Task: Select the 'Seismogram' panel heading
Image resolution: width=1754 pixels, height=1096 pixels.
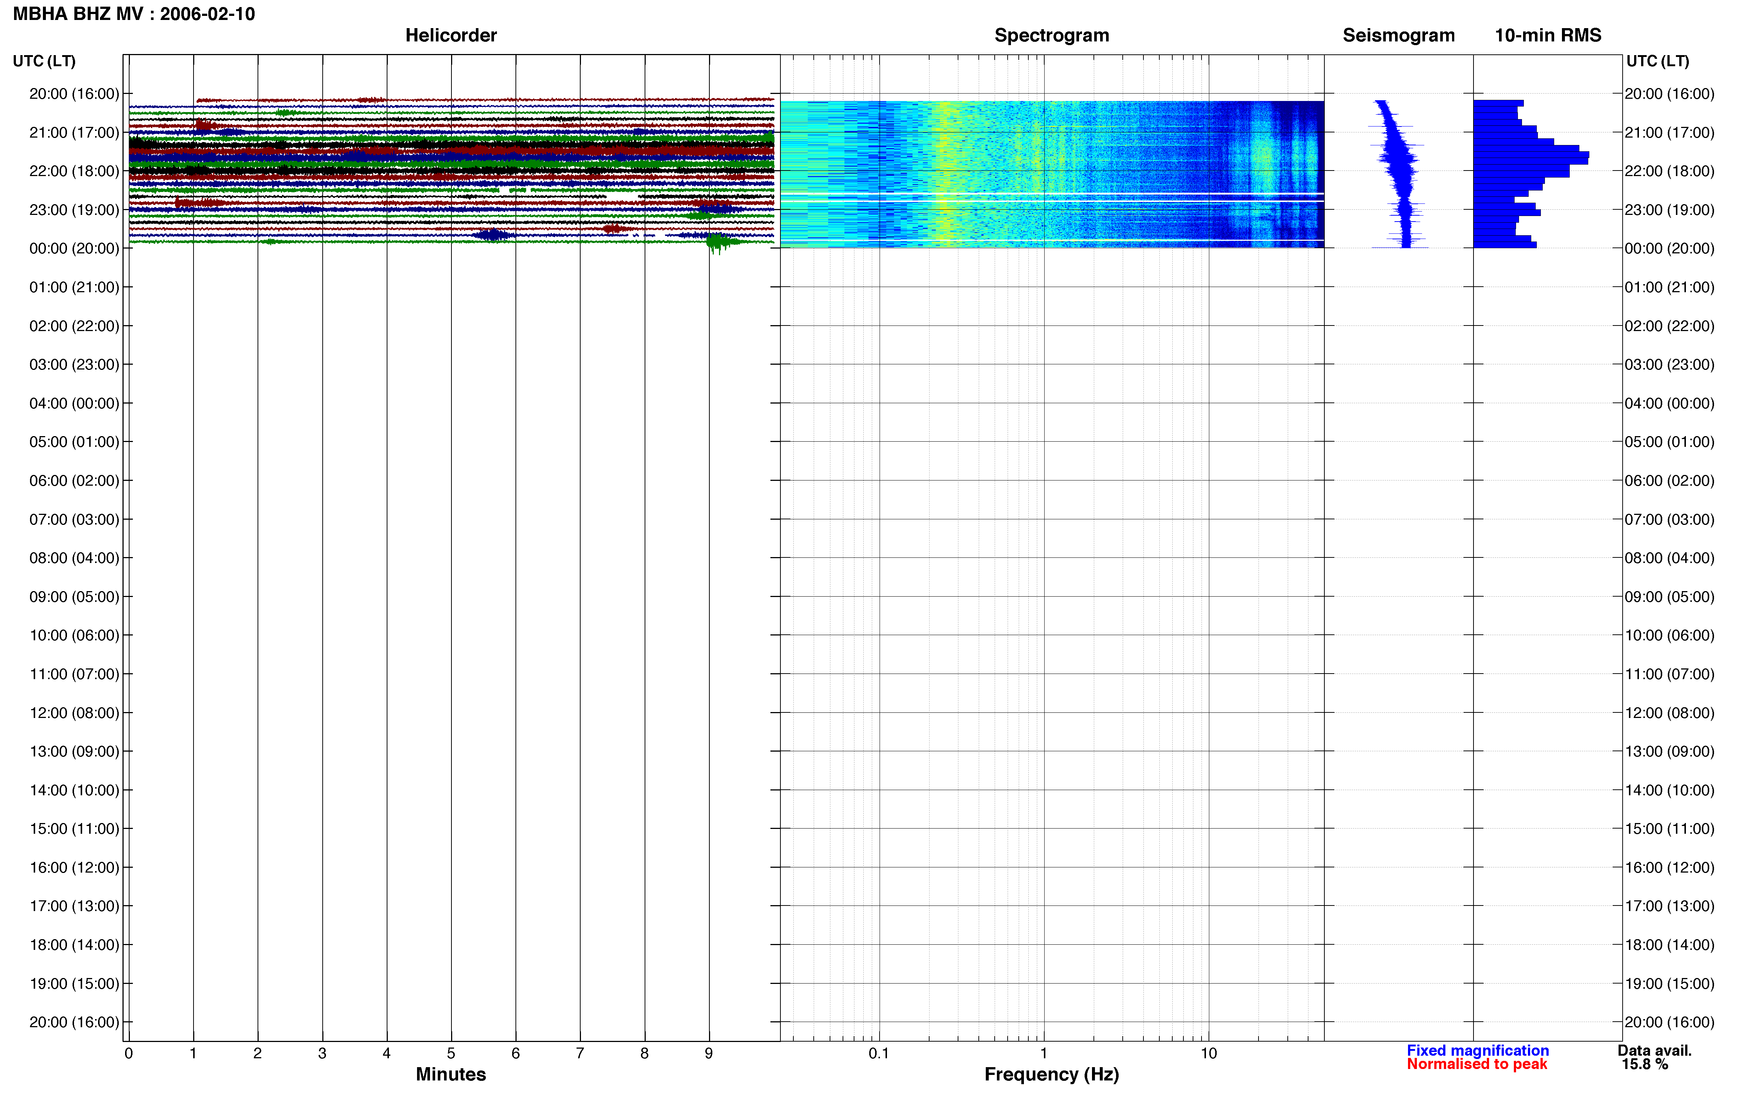Action: (x=1399, y=35)
